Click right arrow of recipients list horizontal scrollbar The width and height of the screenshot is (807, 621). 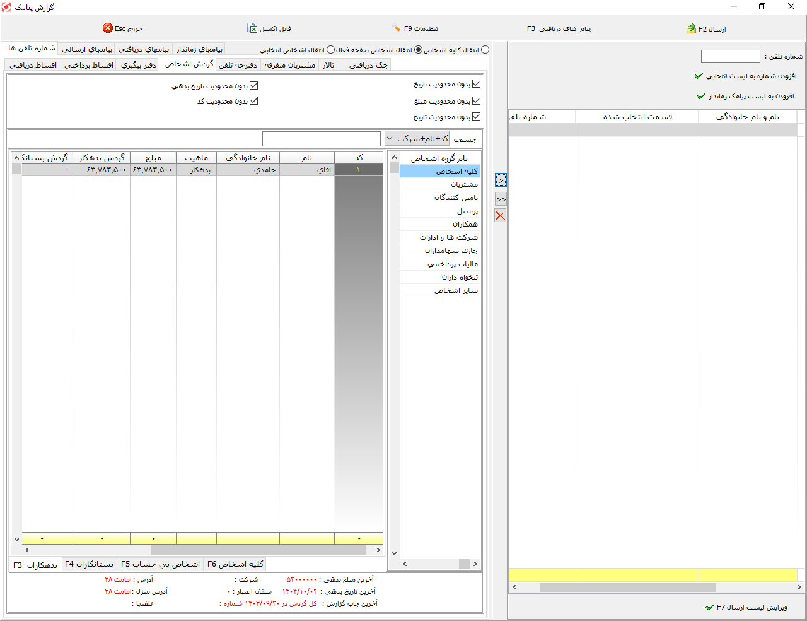(x=799, y=587)
